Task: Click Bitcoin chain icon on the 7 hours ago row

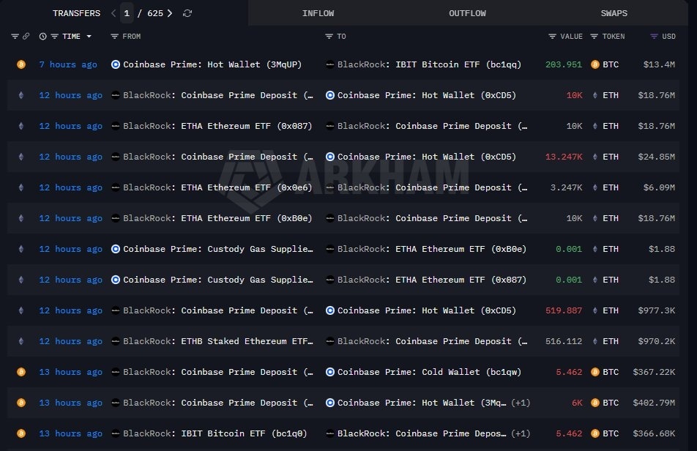Action: click(x=21, y=64)
